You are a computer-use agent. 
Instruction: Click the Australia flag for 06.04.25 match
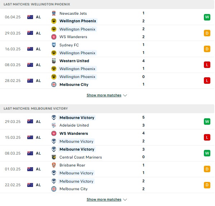point(30,17)
